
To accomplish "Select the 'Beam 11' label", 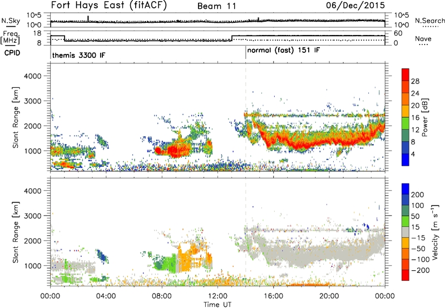I will click(x=216, y=6).
